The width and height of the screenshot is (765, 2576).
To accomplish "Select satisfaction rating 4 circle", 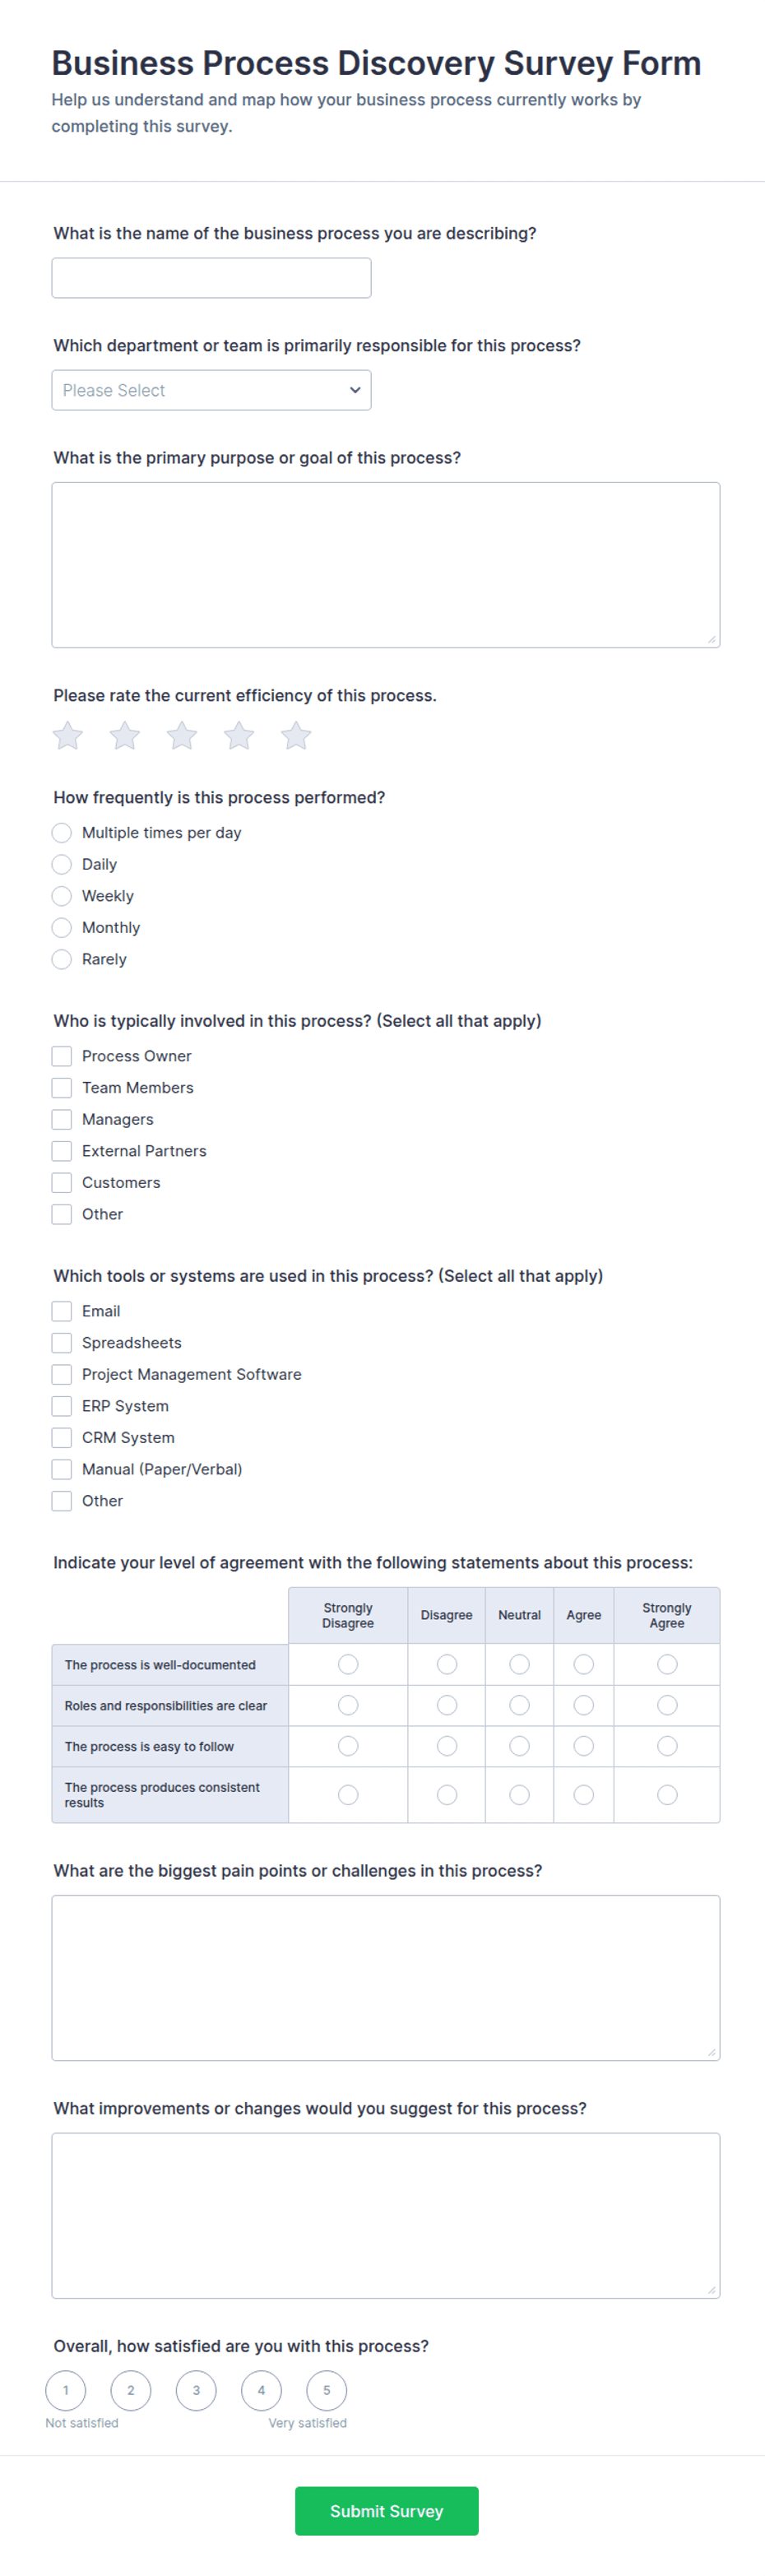I will click(261, 2390).
